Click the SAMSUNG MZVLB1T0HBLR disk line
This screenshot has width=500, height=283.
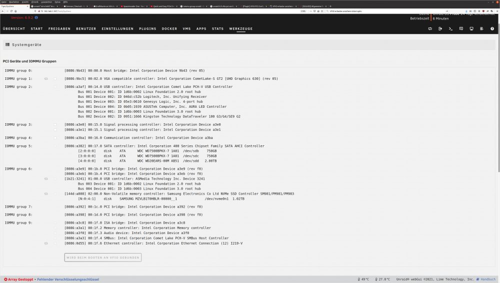161,199
